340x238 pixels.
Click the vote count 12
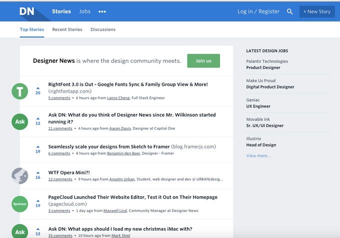tap(38, 123)
